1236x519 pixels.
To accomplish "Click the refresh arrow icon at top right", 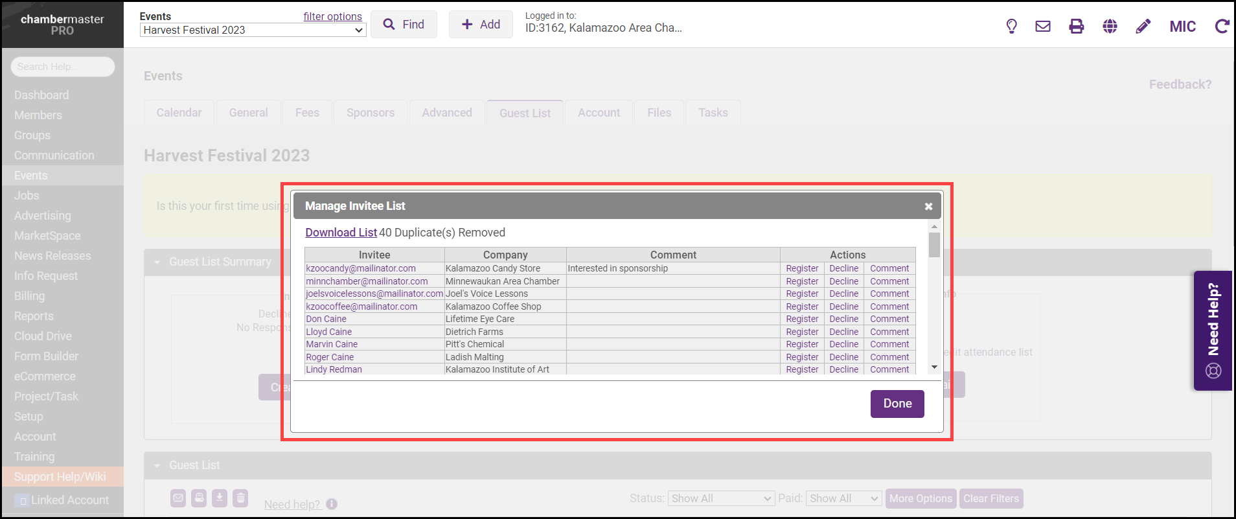I will click(1222, 26).
